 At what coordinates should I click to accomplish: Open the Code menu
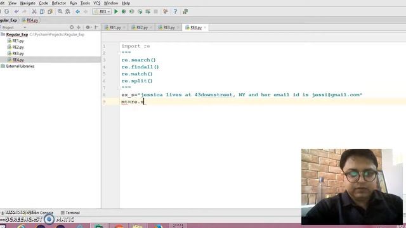pyautogui.click(x=44, y=3)
